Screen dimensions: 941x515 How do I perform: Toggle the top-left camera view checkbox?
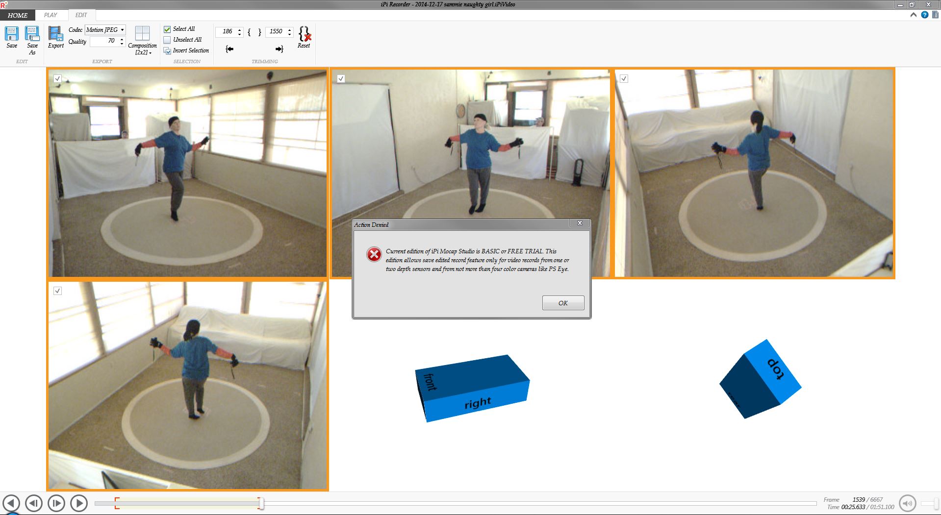[57, 78]
